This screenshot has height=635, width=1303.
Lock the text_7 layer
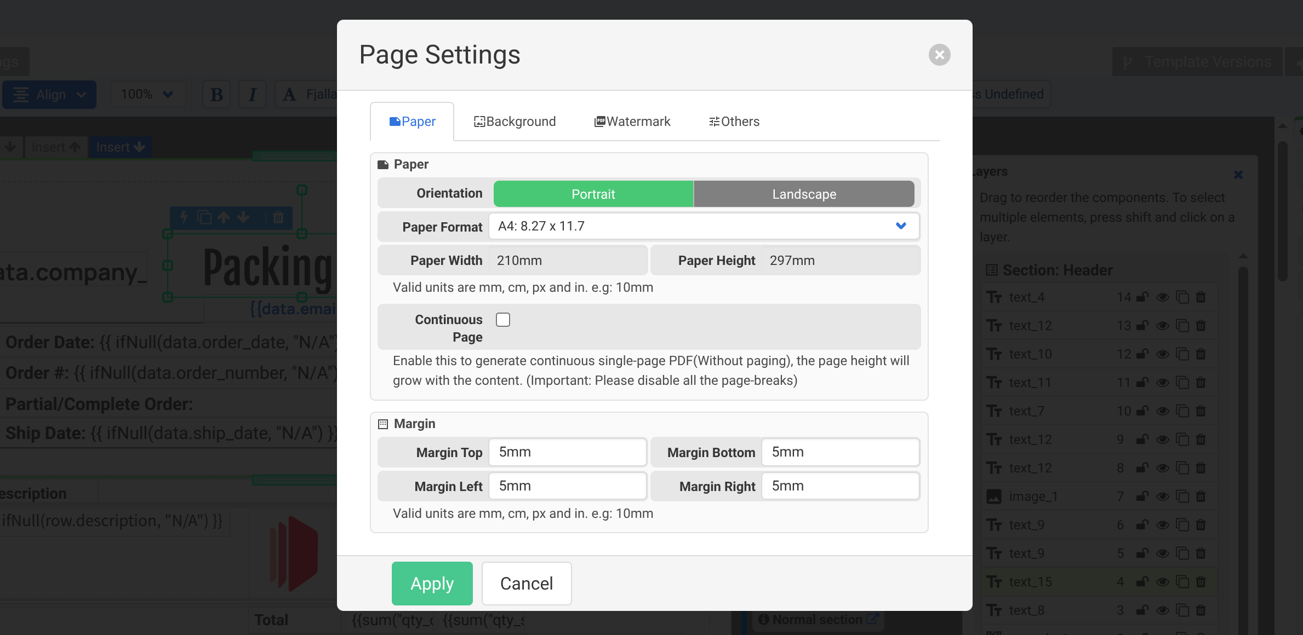click(x=1142, y=411)
